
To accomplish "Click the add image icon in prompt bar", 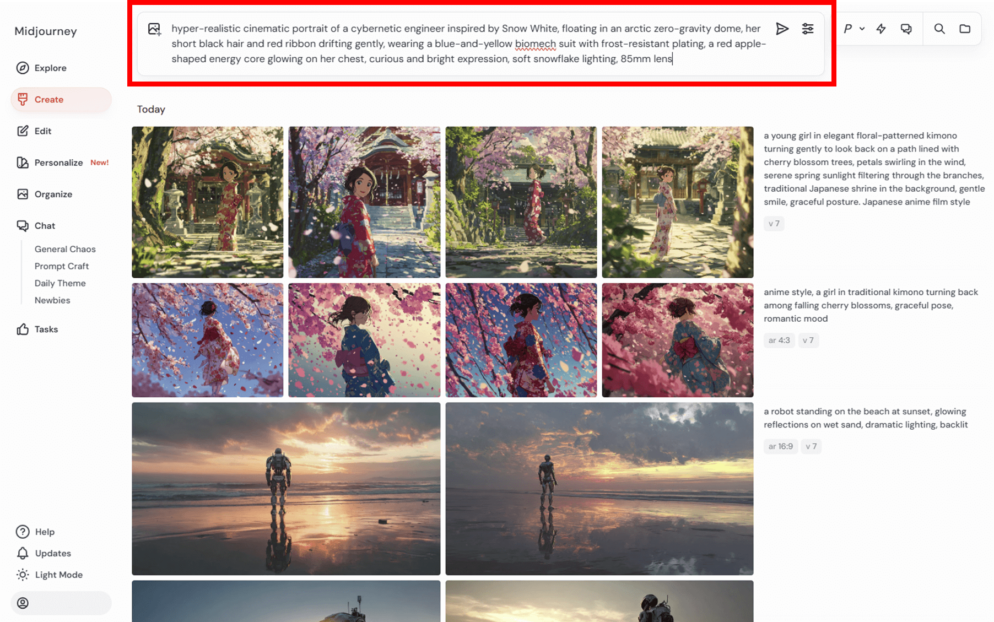I will coord(154,29).
